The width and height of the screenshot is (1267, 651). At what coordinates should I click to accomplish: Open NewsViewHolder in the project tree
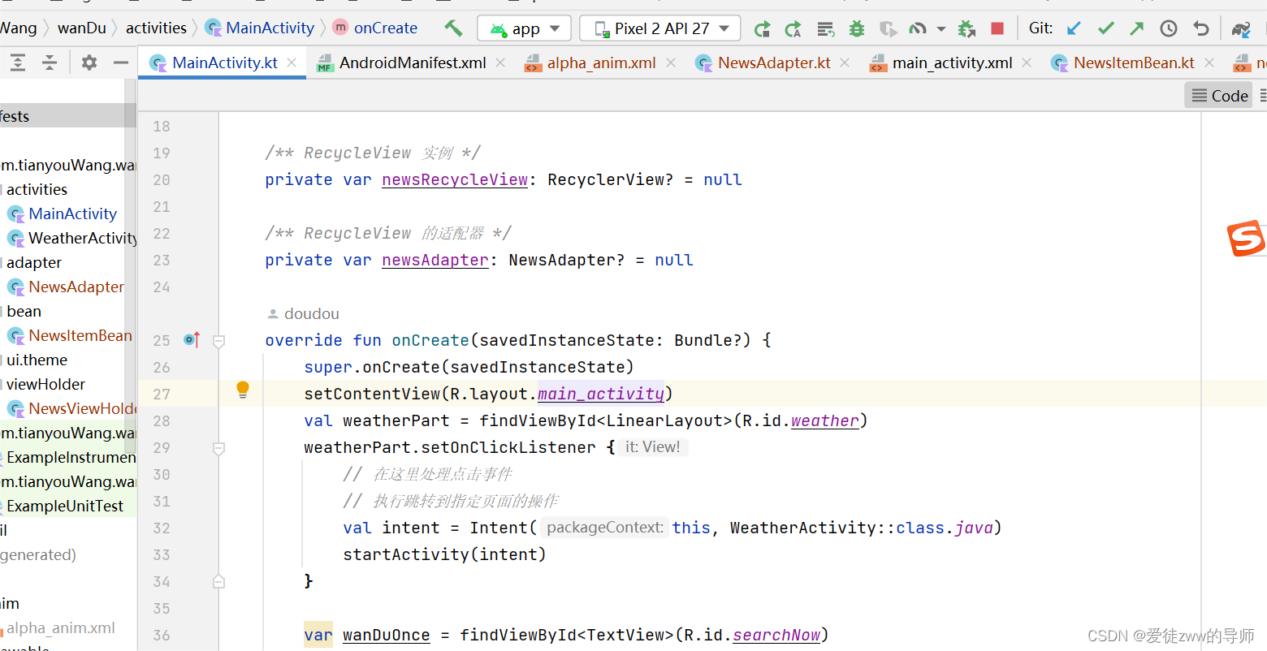click(72, 408)
